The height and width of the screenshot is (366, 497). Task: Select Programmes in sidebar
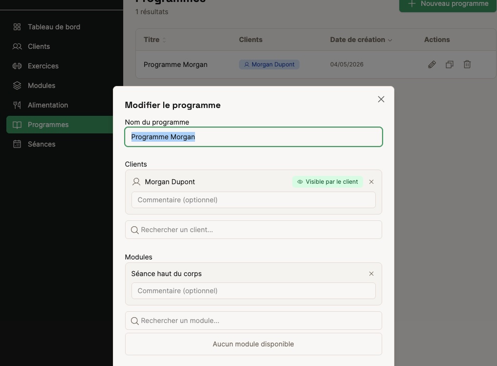coord(60,125)
